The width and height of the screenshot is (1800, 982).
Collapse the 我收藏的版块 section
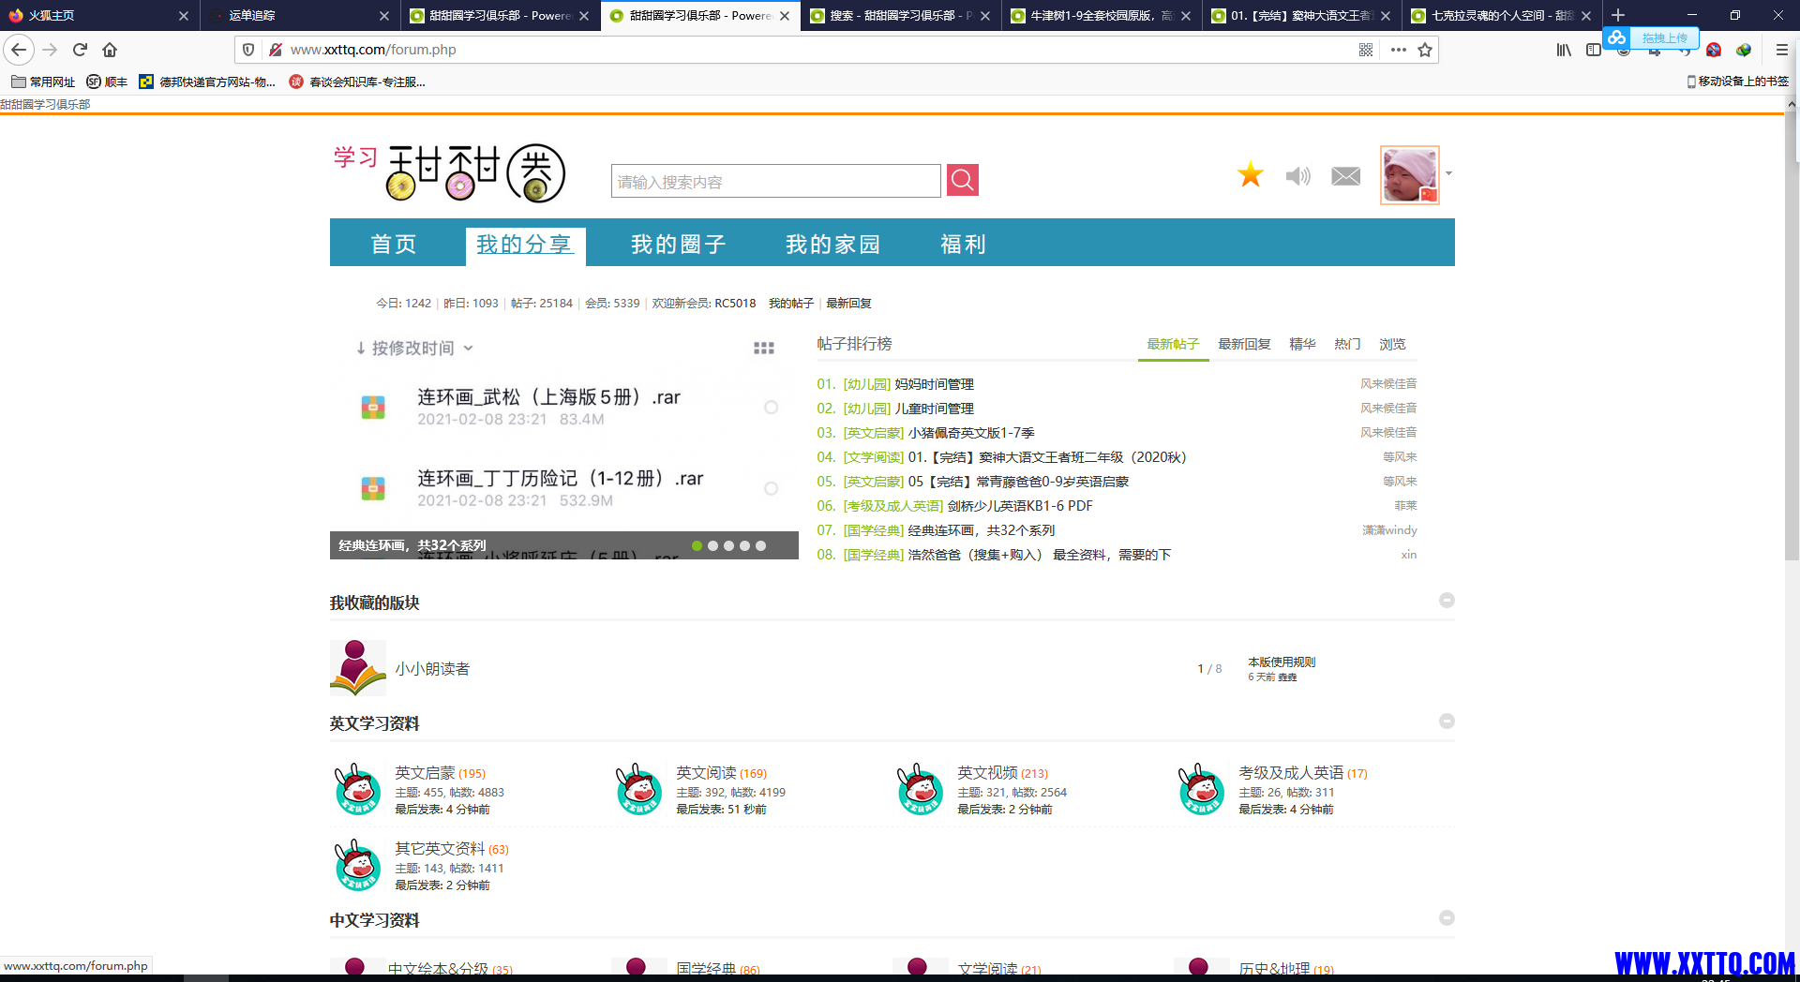1447,600
